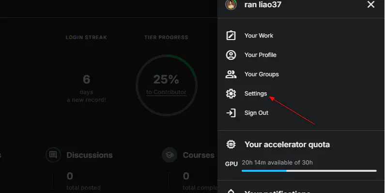The image size is (386, 193).
Task: Click 'a new record!' text
Action: pos(86,100)
